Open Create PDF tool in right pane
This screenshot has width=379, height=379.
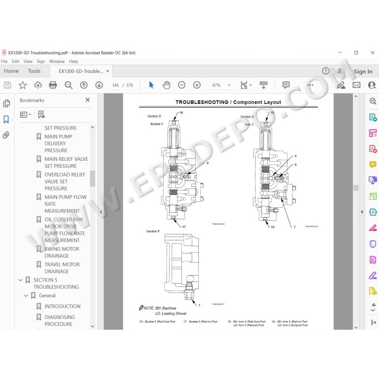point(373,149)
